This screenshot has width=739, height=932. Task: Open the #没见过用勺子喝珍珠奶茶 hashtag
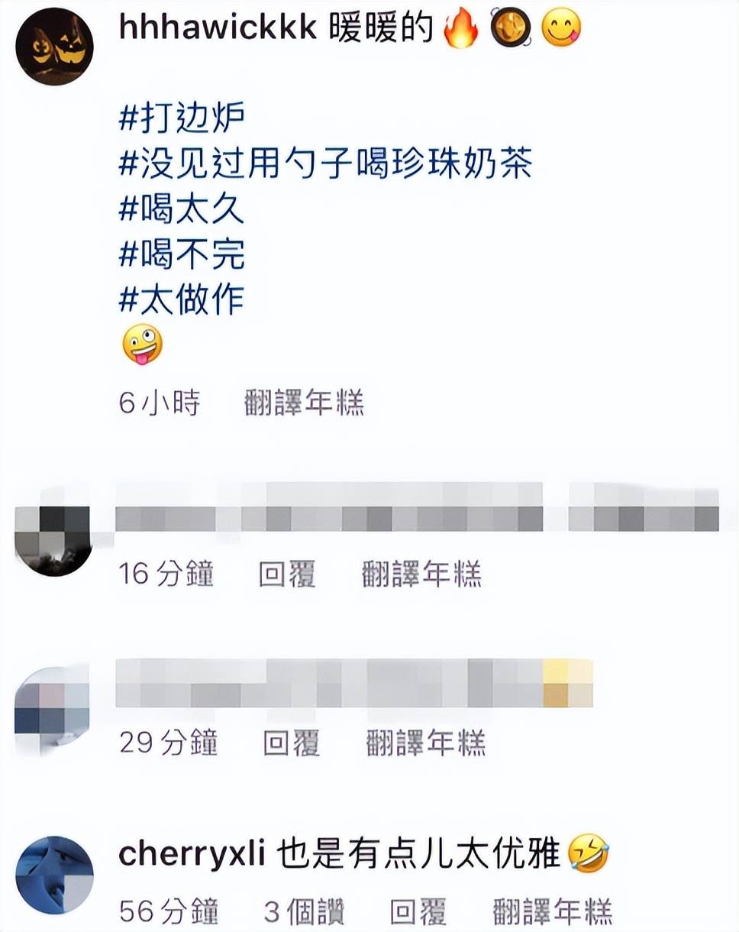(326, 163)
